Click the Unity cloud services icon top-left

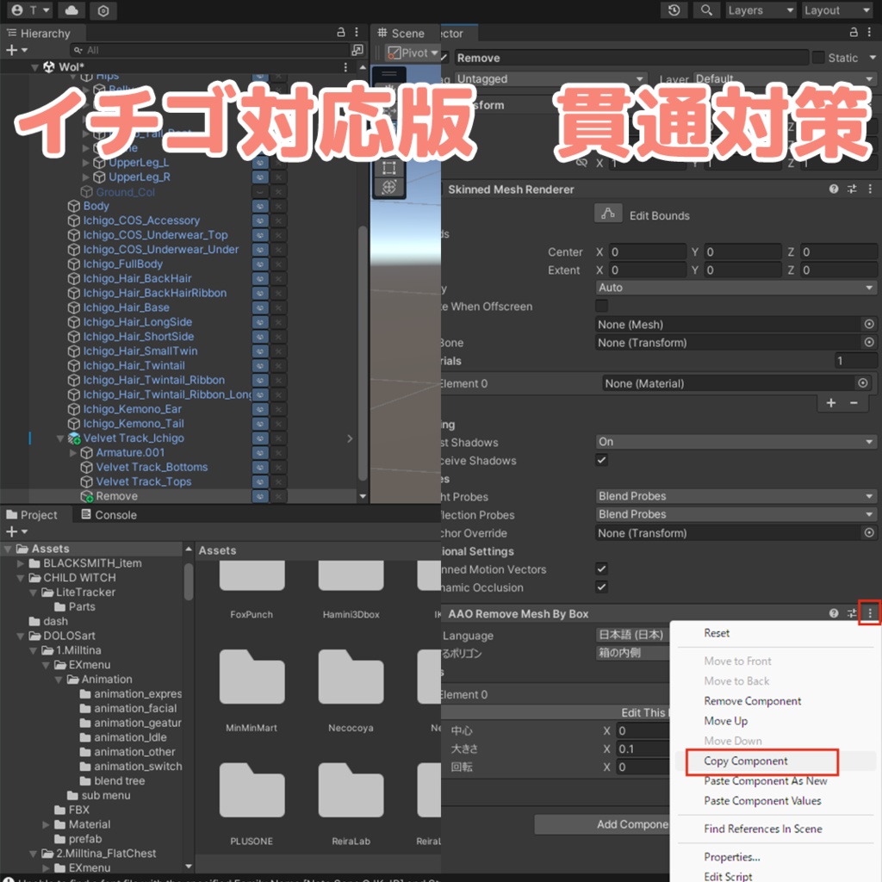pos(71,10)
